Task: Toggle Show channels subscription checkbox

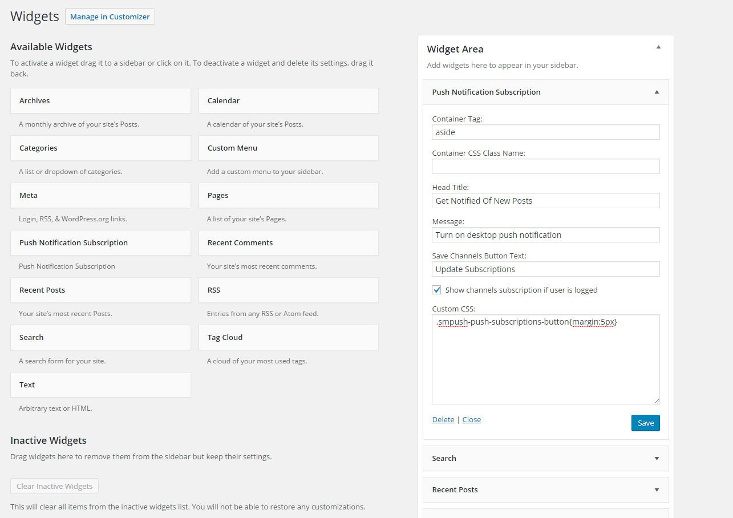Action: [437, 290]
